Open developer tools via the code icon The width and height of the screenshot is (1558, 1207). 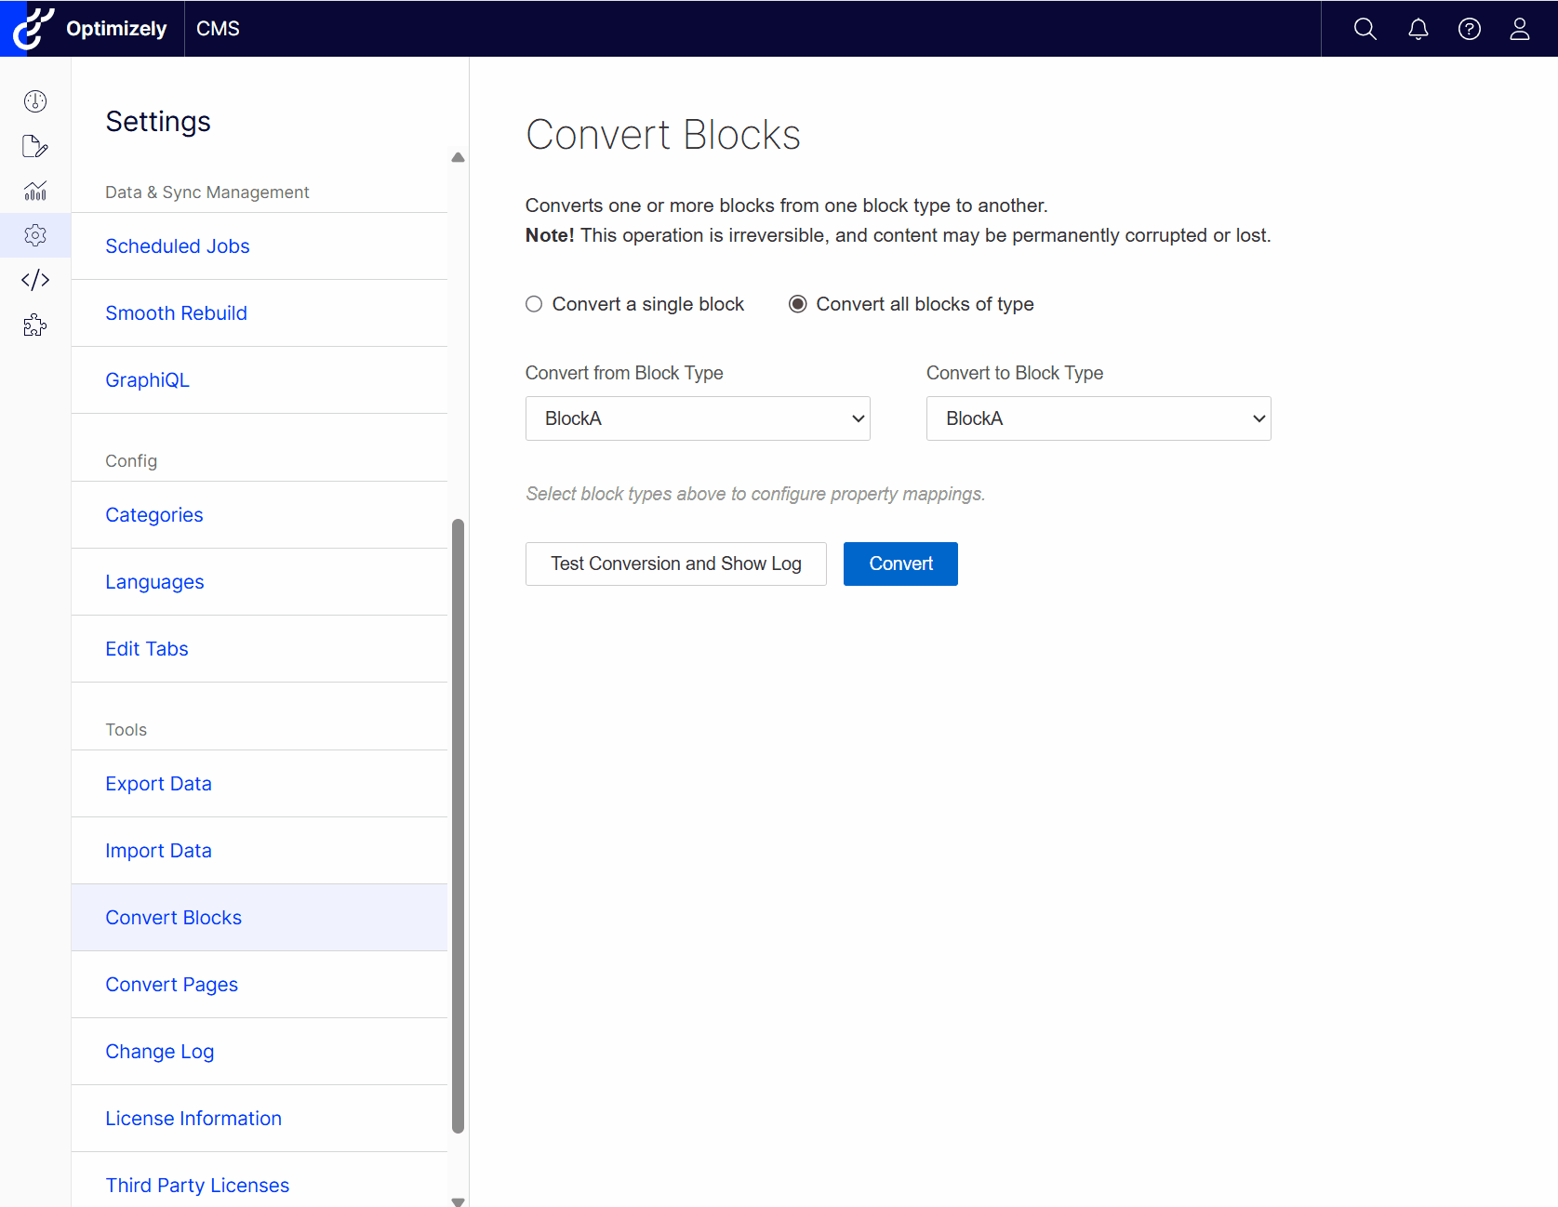coord(34,280)
